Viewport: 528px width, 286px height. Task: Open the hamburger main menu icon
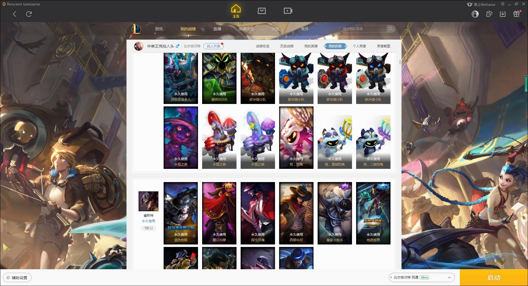coord(503,4)
